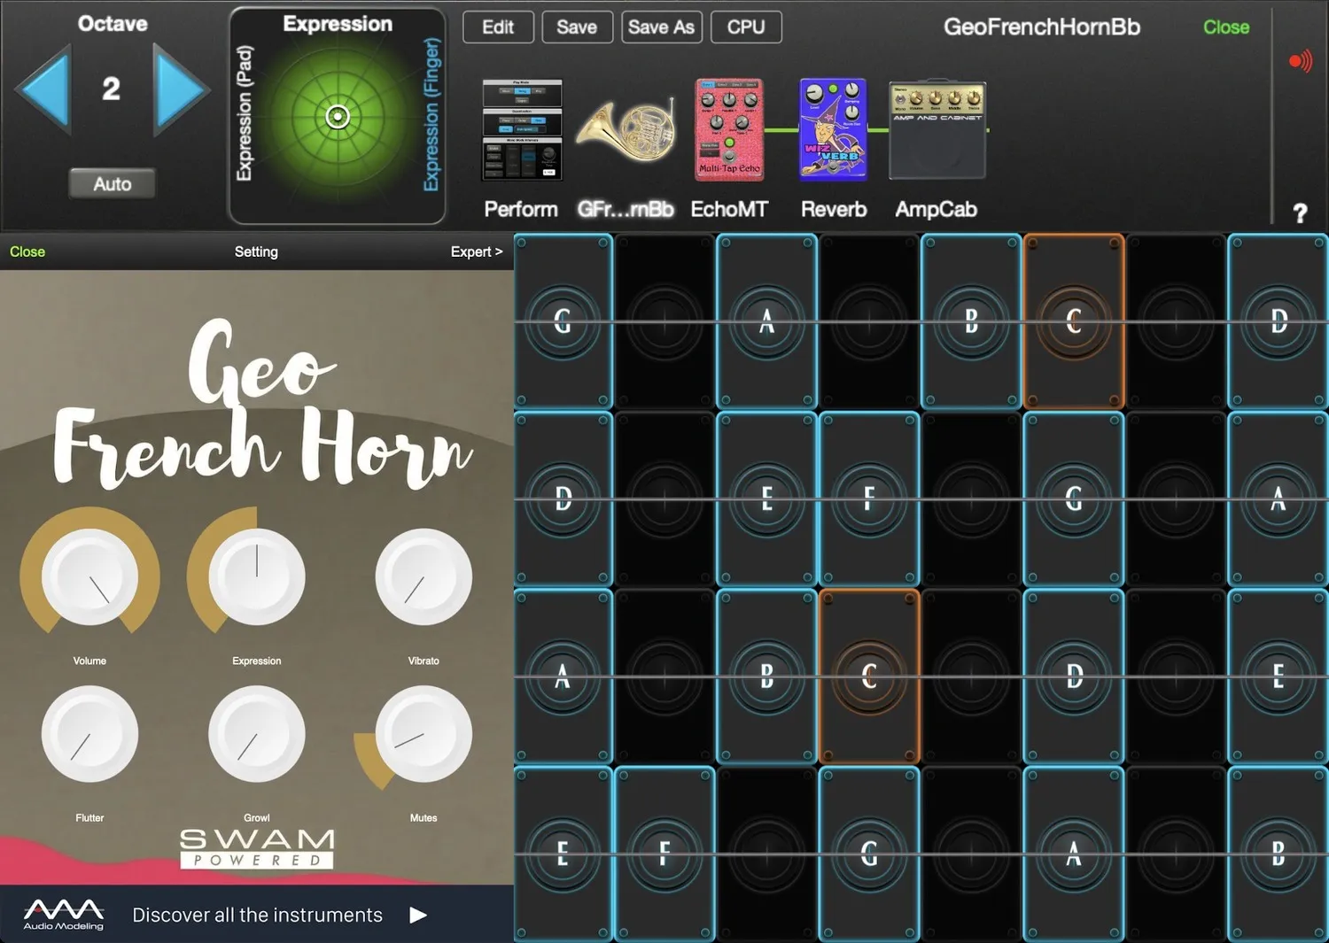Play the orange C pad in third row
Screen dimensions: 1329x943
pyautogui.click(x=869, y=676)
